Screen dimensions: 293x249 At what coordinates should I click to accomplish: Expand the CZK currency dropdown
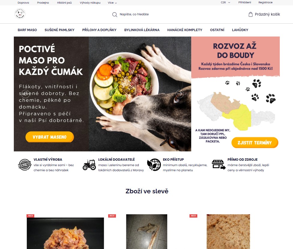[225, 2]
